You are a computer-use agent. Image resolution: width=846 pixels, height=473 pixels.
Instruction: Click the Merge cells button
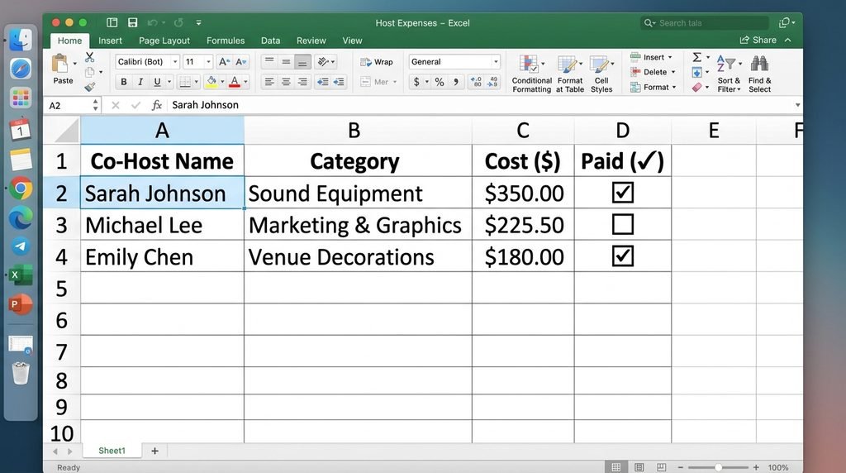point(378,82)
